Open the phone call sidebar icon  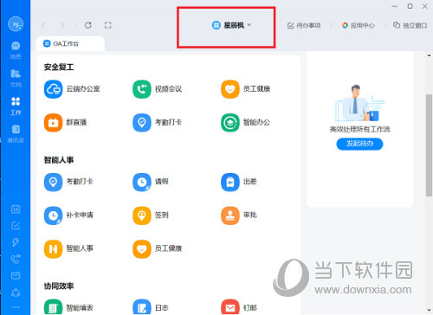point(16,259)
